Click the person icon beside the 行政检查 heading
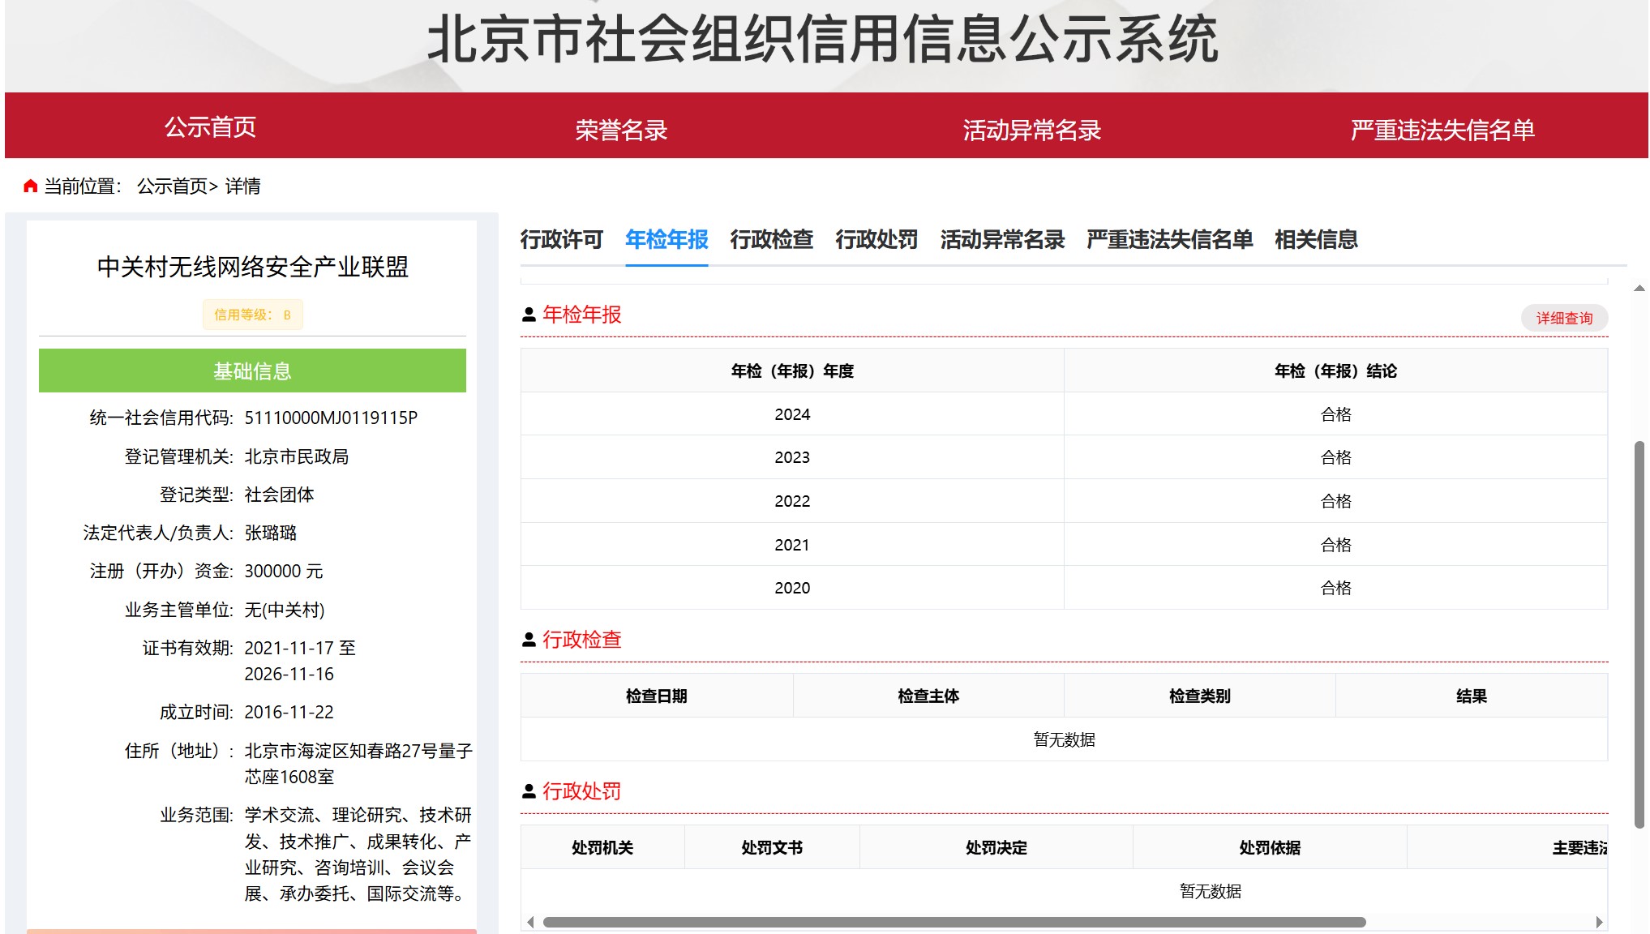The height and width of the screenshot is (934, 1650). point(529,640)
